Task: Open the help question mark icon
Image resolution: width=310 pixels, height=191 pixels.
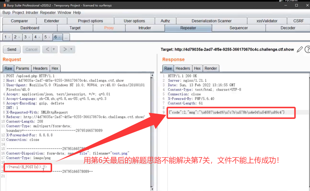Action: click(x=308, y=49)
